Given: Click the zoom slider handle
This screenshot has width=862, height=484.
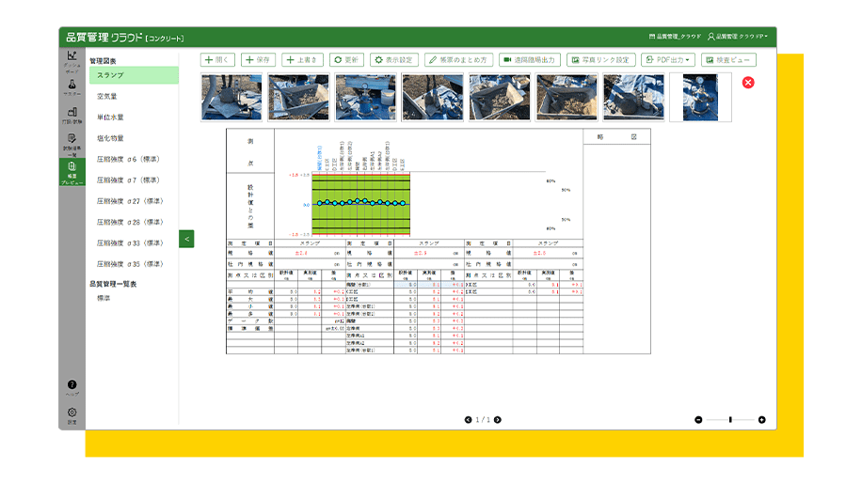Looking at the screenshot, I should click(730, 420).
